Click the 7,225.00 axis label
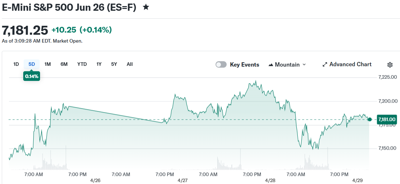 click(387, 77)
